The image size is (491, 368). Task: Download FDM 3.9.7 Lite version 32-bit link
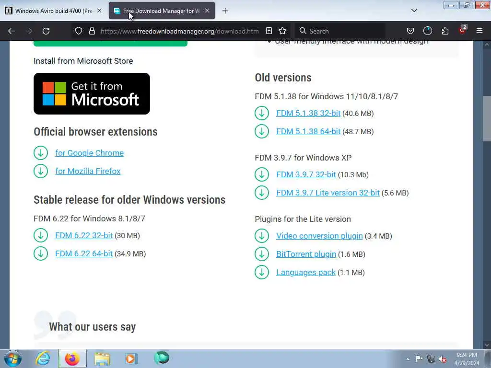[x=328, y=193]
